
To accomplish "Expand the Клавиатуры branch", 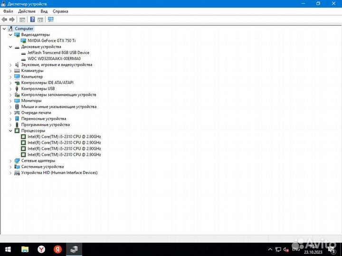I will click(x=10, y=71).
